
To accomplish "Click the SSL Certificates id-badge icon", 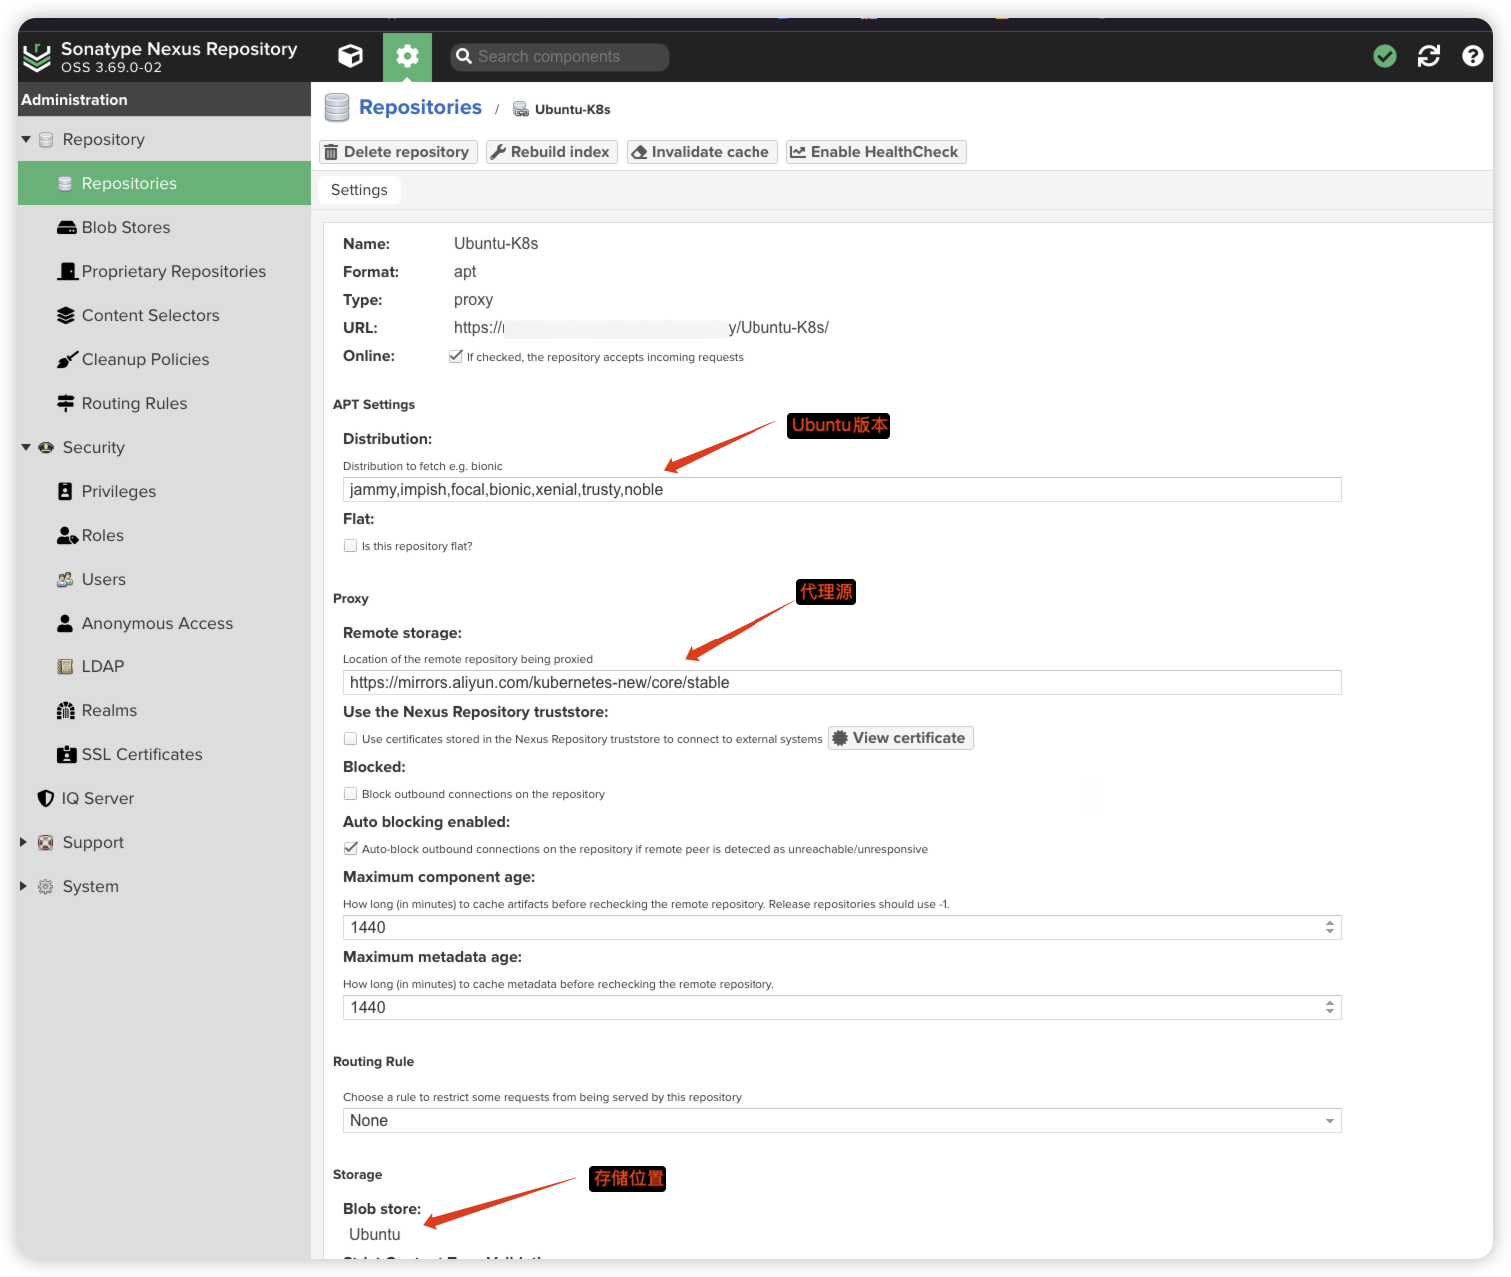I will 67,754.
